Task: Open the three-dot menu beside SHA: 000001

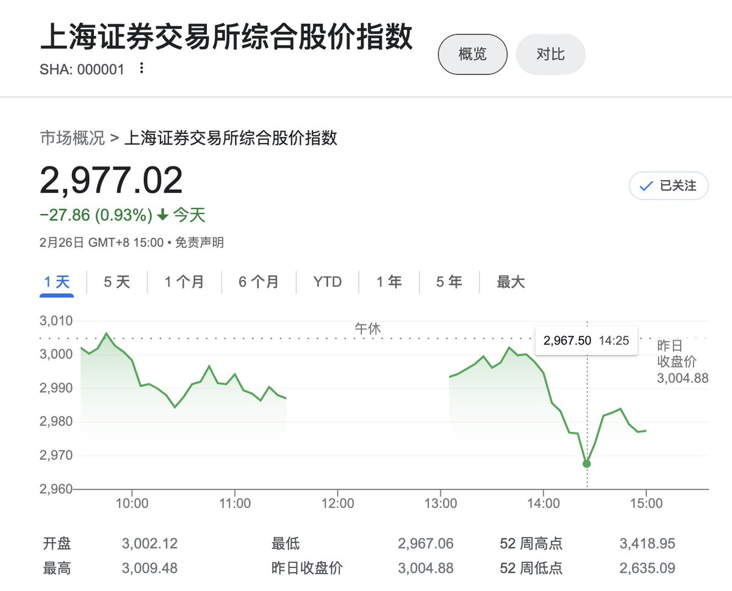Action: coord(142,68)
